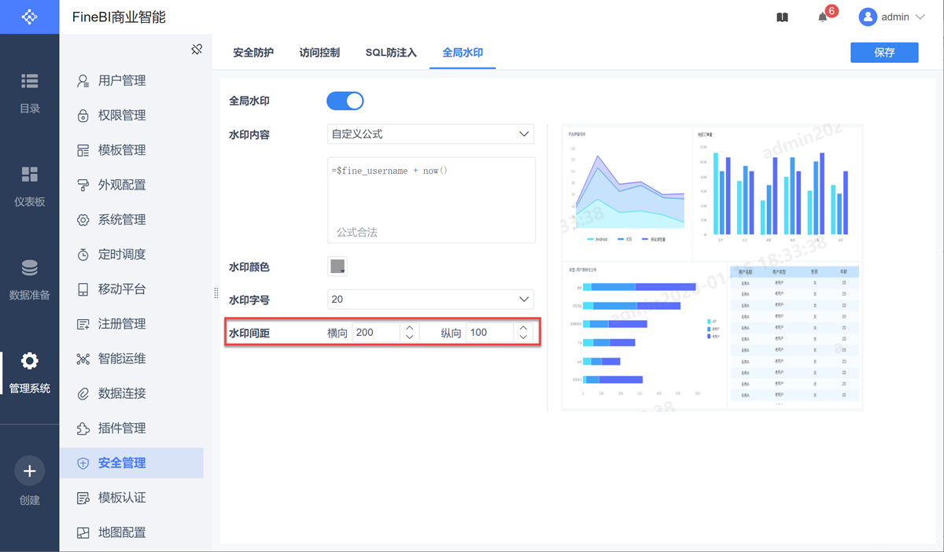Click the 创建 plus button
Viewport: 944px width, 552px height.
[x=29, y=471]
